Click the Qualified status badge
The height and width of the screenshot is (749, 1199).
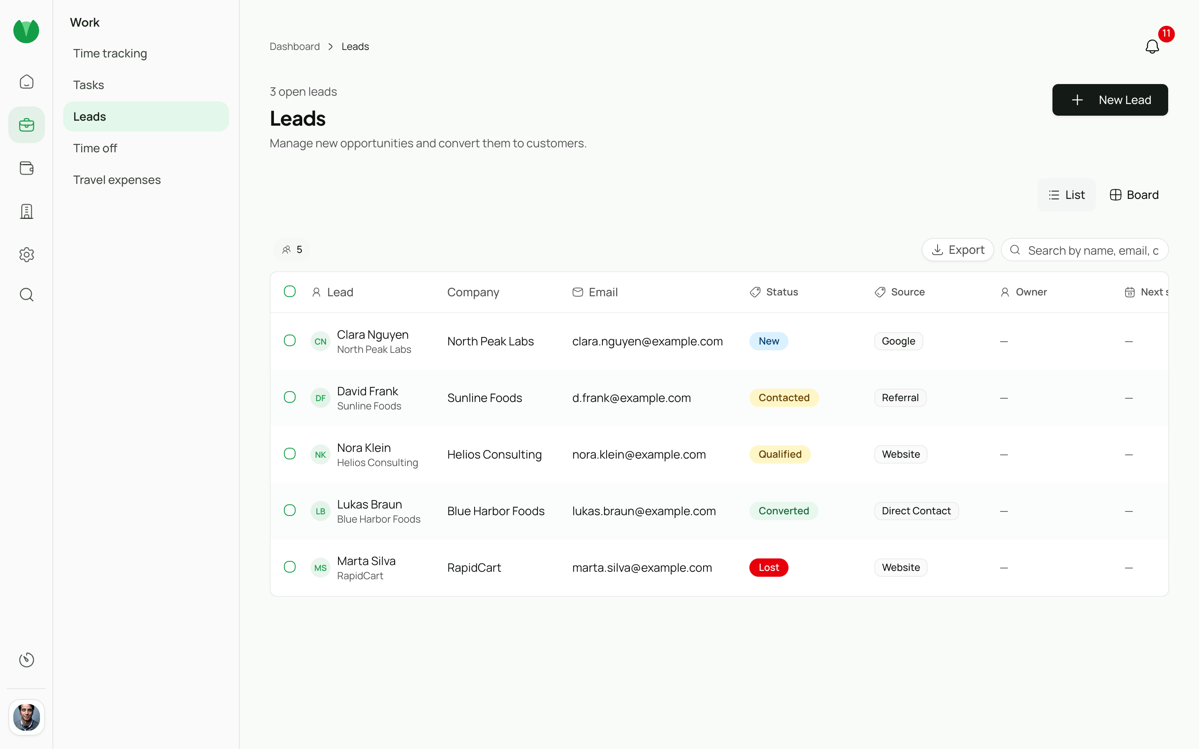(x=780, y=454)
